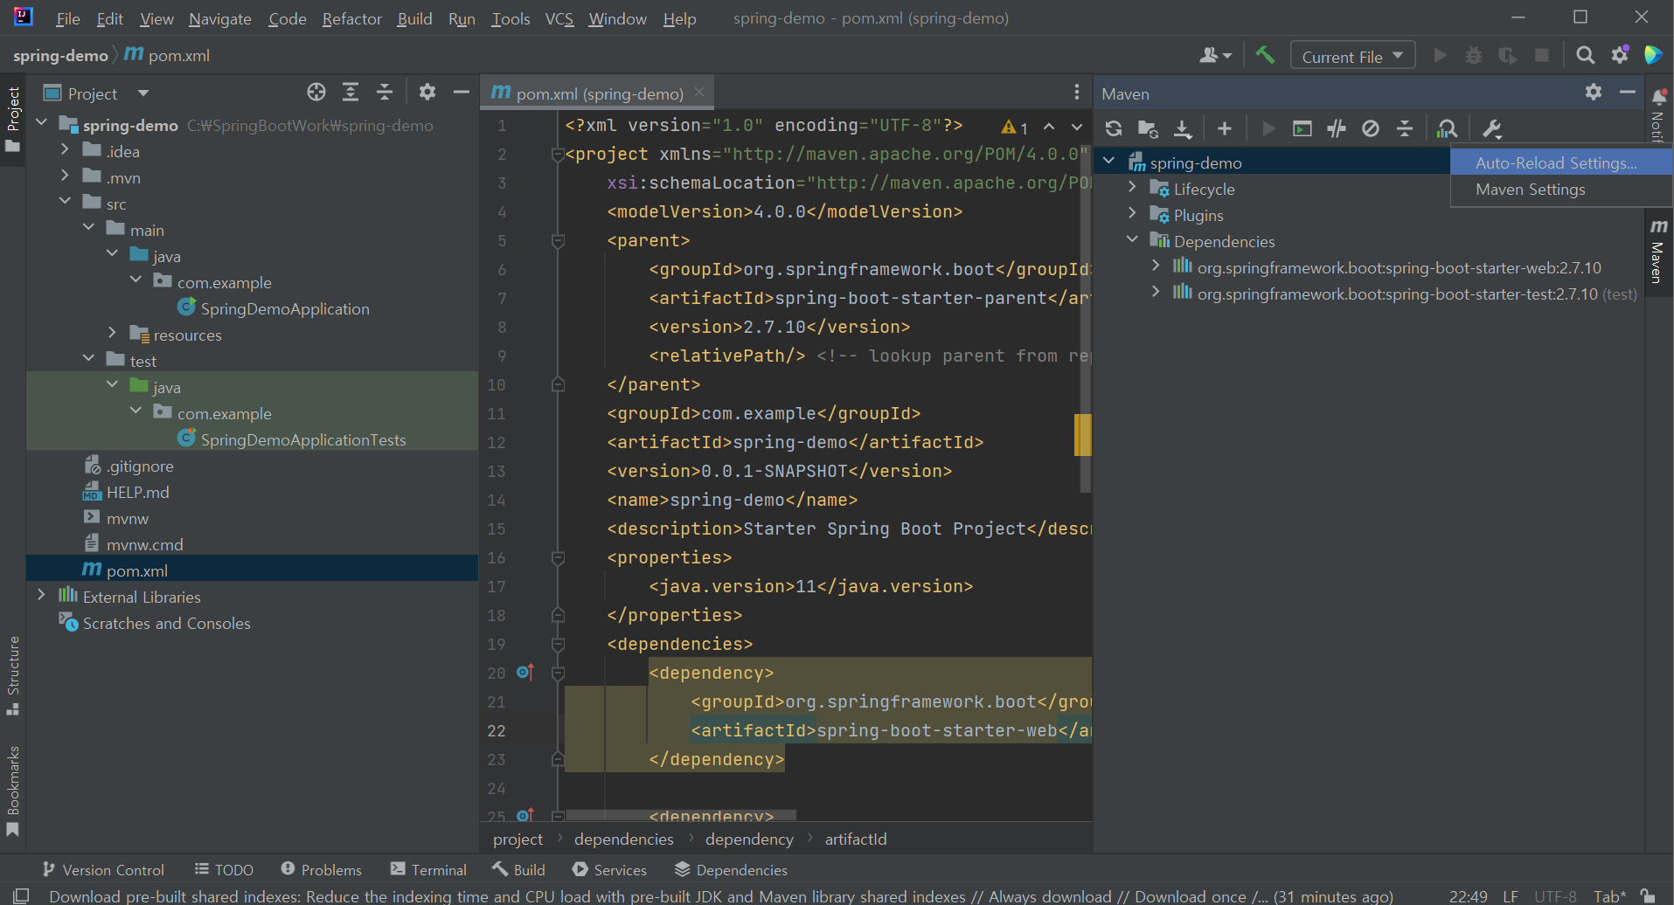Screen dimensions: 1674x905
Task: Expand Lifecycle node in Maven panel
Action: coord(1132,188)
